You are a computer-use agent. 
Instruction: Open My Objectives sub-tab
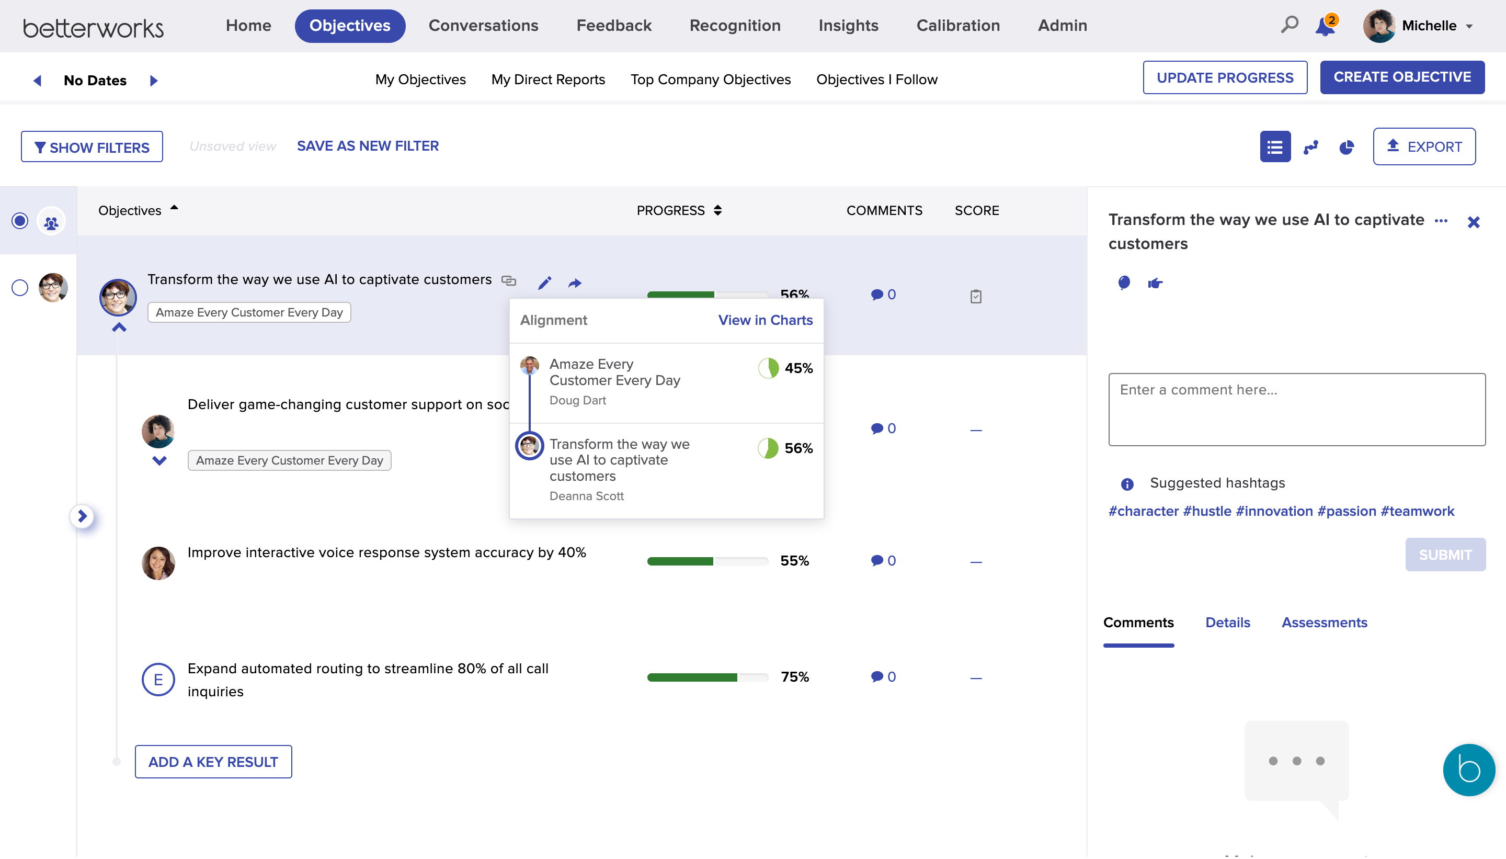(x=420, y=80)
